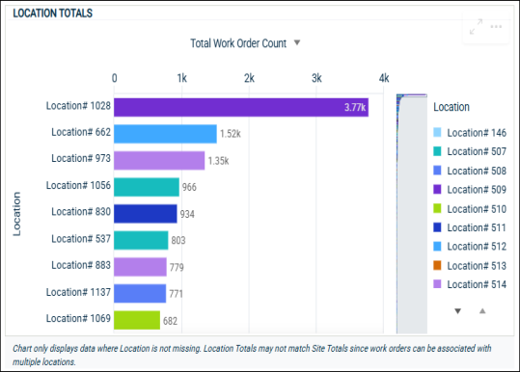
Task: Toggle Location# 510 green legend swatch
Action: point(437,209)
